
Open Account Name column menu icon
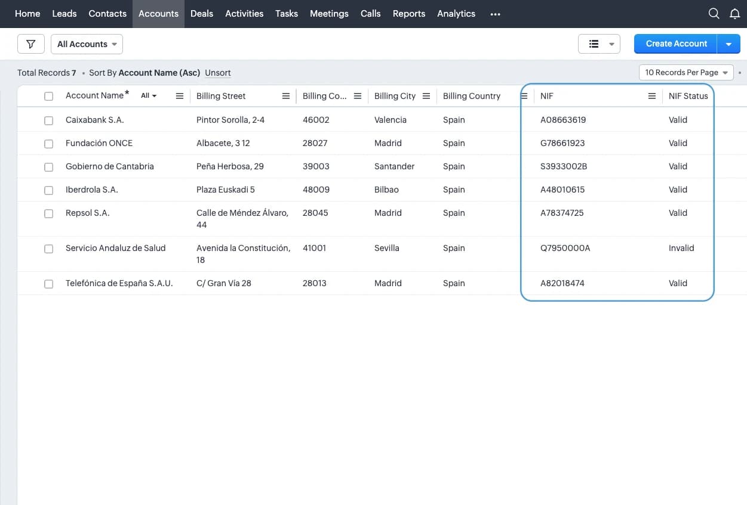179,96
